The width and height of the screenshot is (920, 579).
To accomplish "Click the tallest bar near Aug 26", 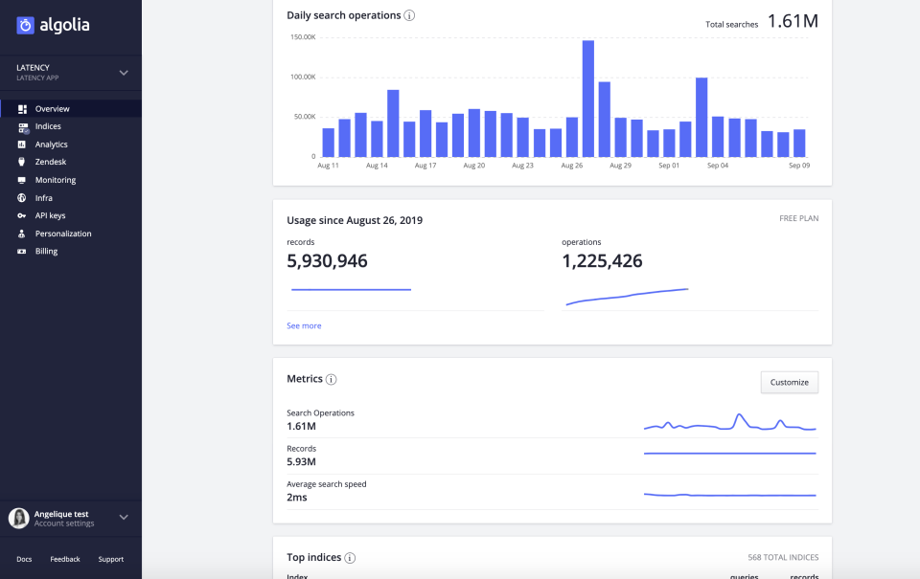I will point(590,96).
